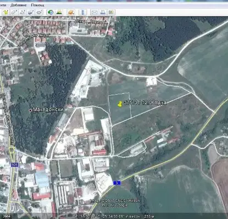Select the Add Image Overlay tool

coord(31,13)
